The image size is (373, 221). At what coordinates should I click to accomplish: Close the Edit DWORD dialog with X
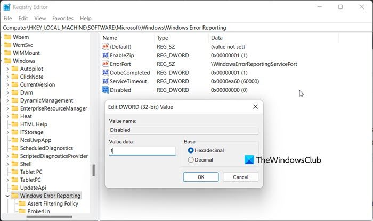[255, 107]
